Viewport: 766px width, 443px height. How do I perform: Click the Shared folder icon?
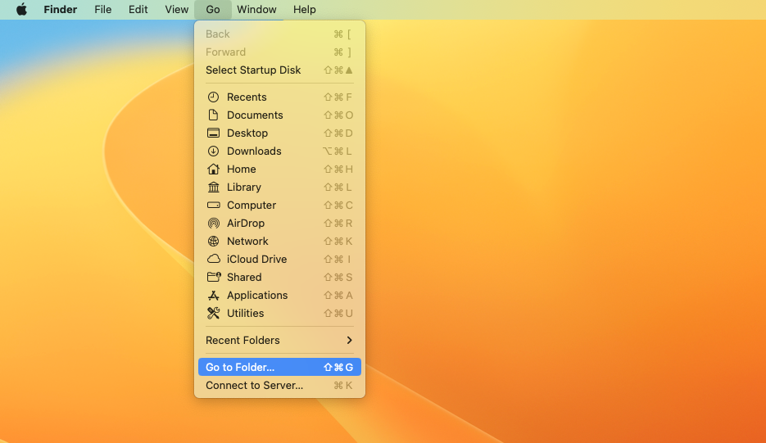214,277
